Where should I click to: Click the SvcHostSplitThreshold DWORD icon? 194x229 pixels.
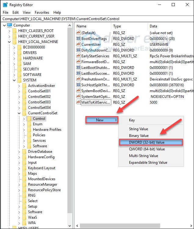(x=78, y=85)
